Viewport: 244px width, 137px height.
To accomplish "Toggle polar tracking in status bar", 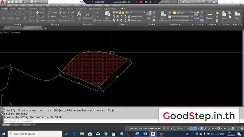I will tap(178, 129).
